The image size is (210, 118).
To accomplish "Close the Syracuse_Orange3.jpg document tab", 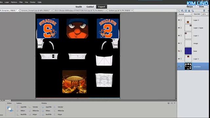I will point(52,10).
